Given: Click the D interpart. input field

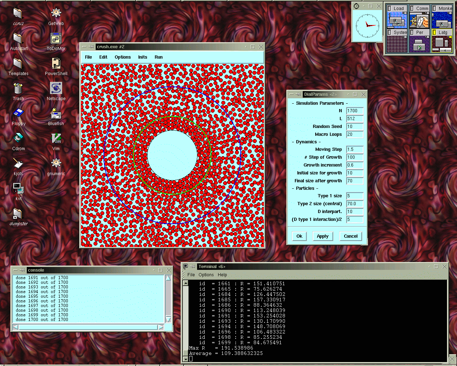Looking at the screenshot, I should coord(355,212).
